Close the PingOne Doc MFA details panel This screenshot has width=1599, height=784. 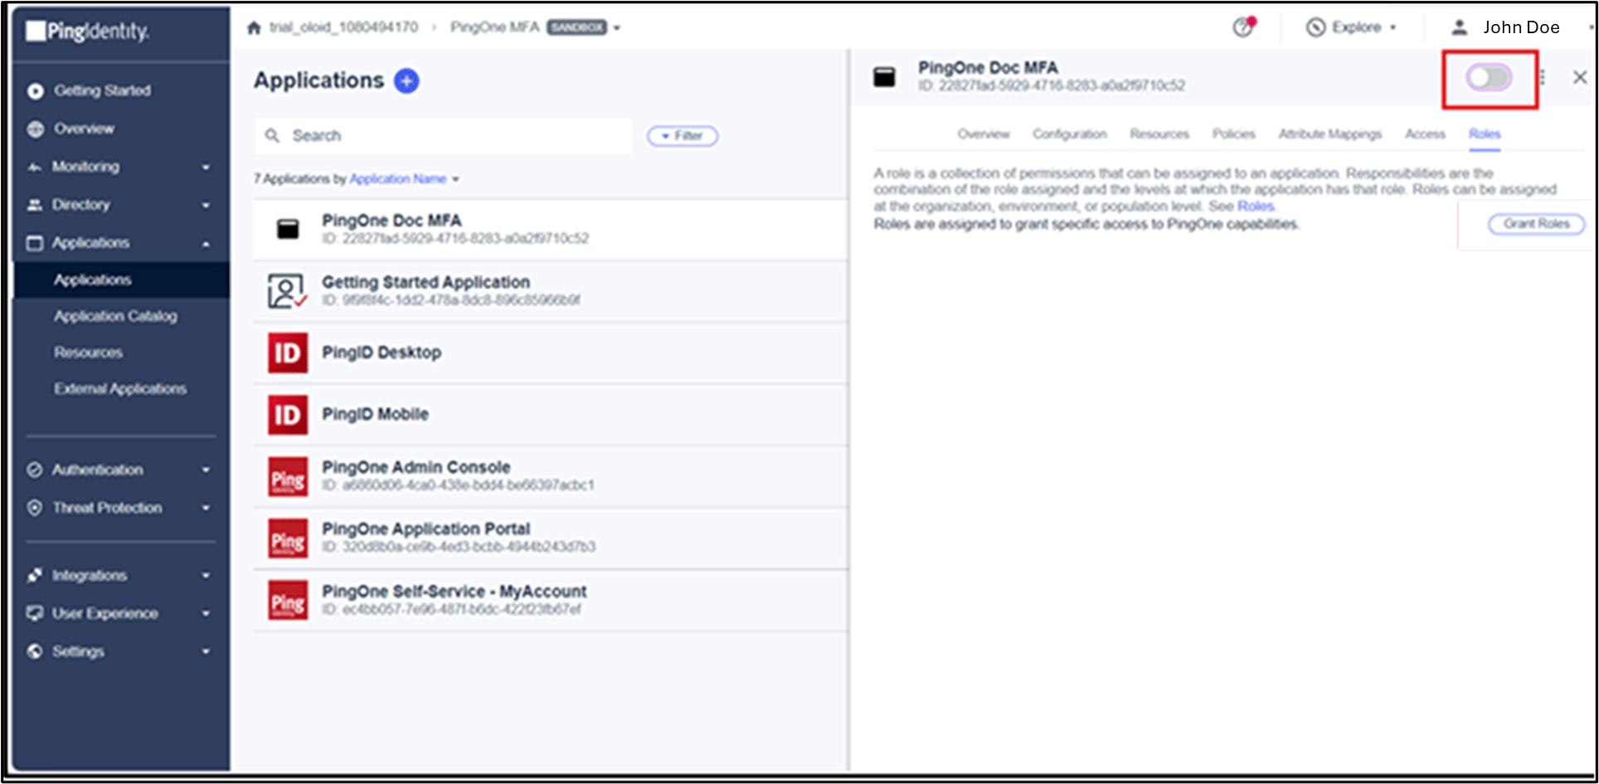[1580, 77]
